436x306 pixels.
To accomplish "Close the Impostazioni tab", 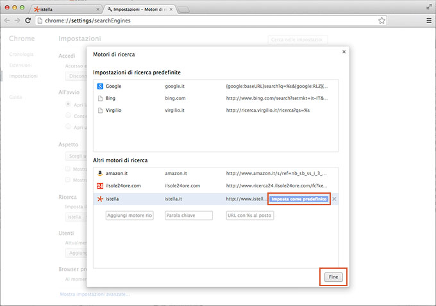I will 171,9.
